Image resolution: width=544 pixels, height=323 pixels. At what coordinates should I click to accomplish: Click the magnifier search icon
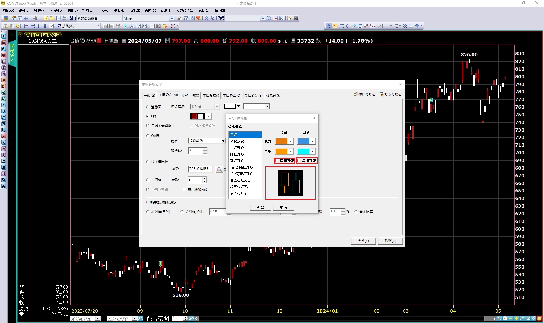[269, 18]
